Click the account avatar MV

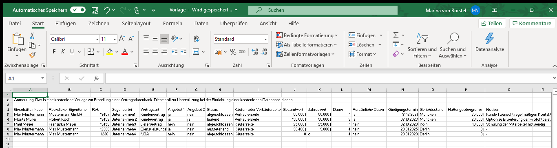pos(475,10)
